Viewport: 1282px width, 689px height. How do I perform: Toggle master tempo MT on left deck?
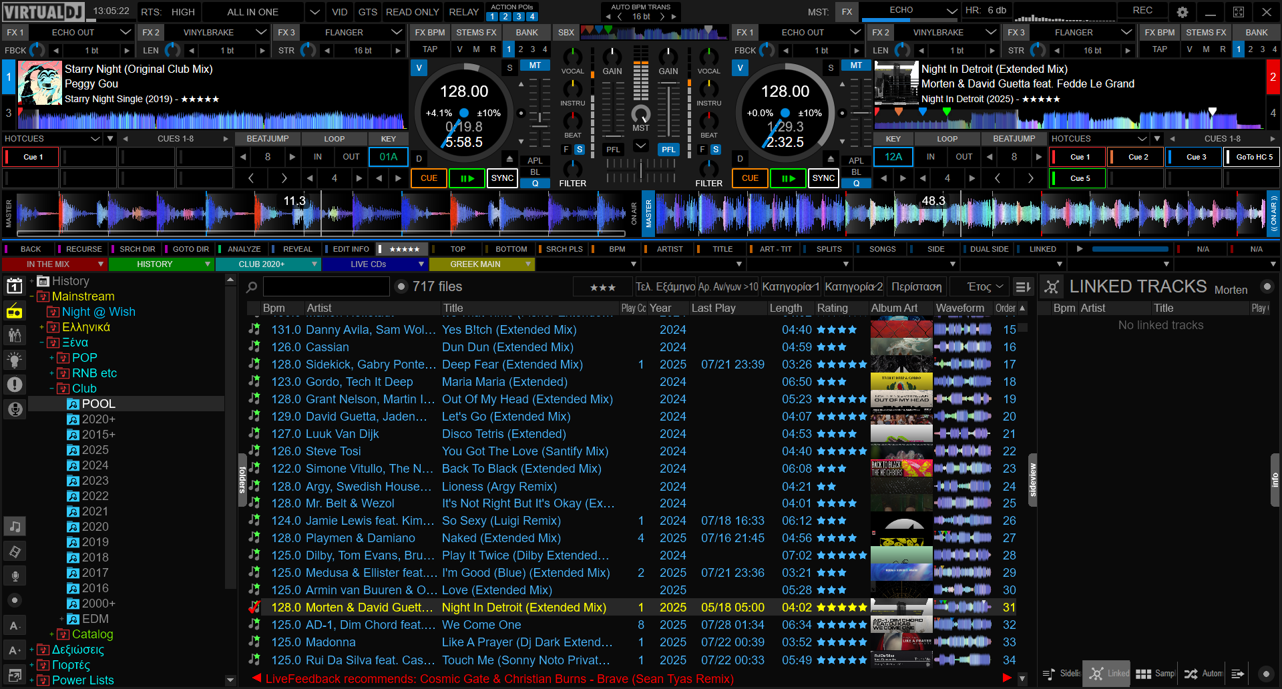[535, 65]
